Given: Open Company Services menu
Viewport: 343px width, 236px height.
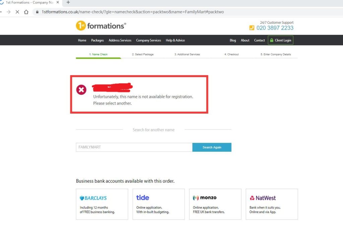Looking at the screenshot, I should (148, 40).
